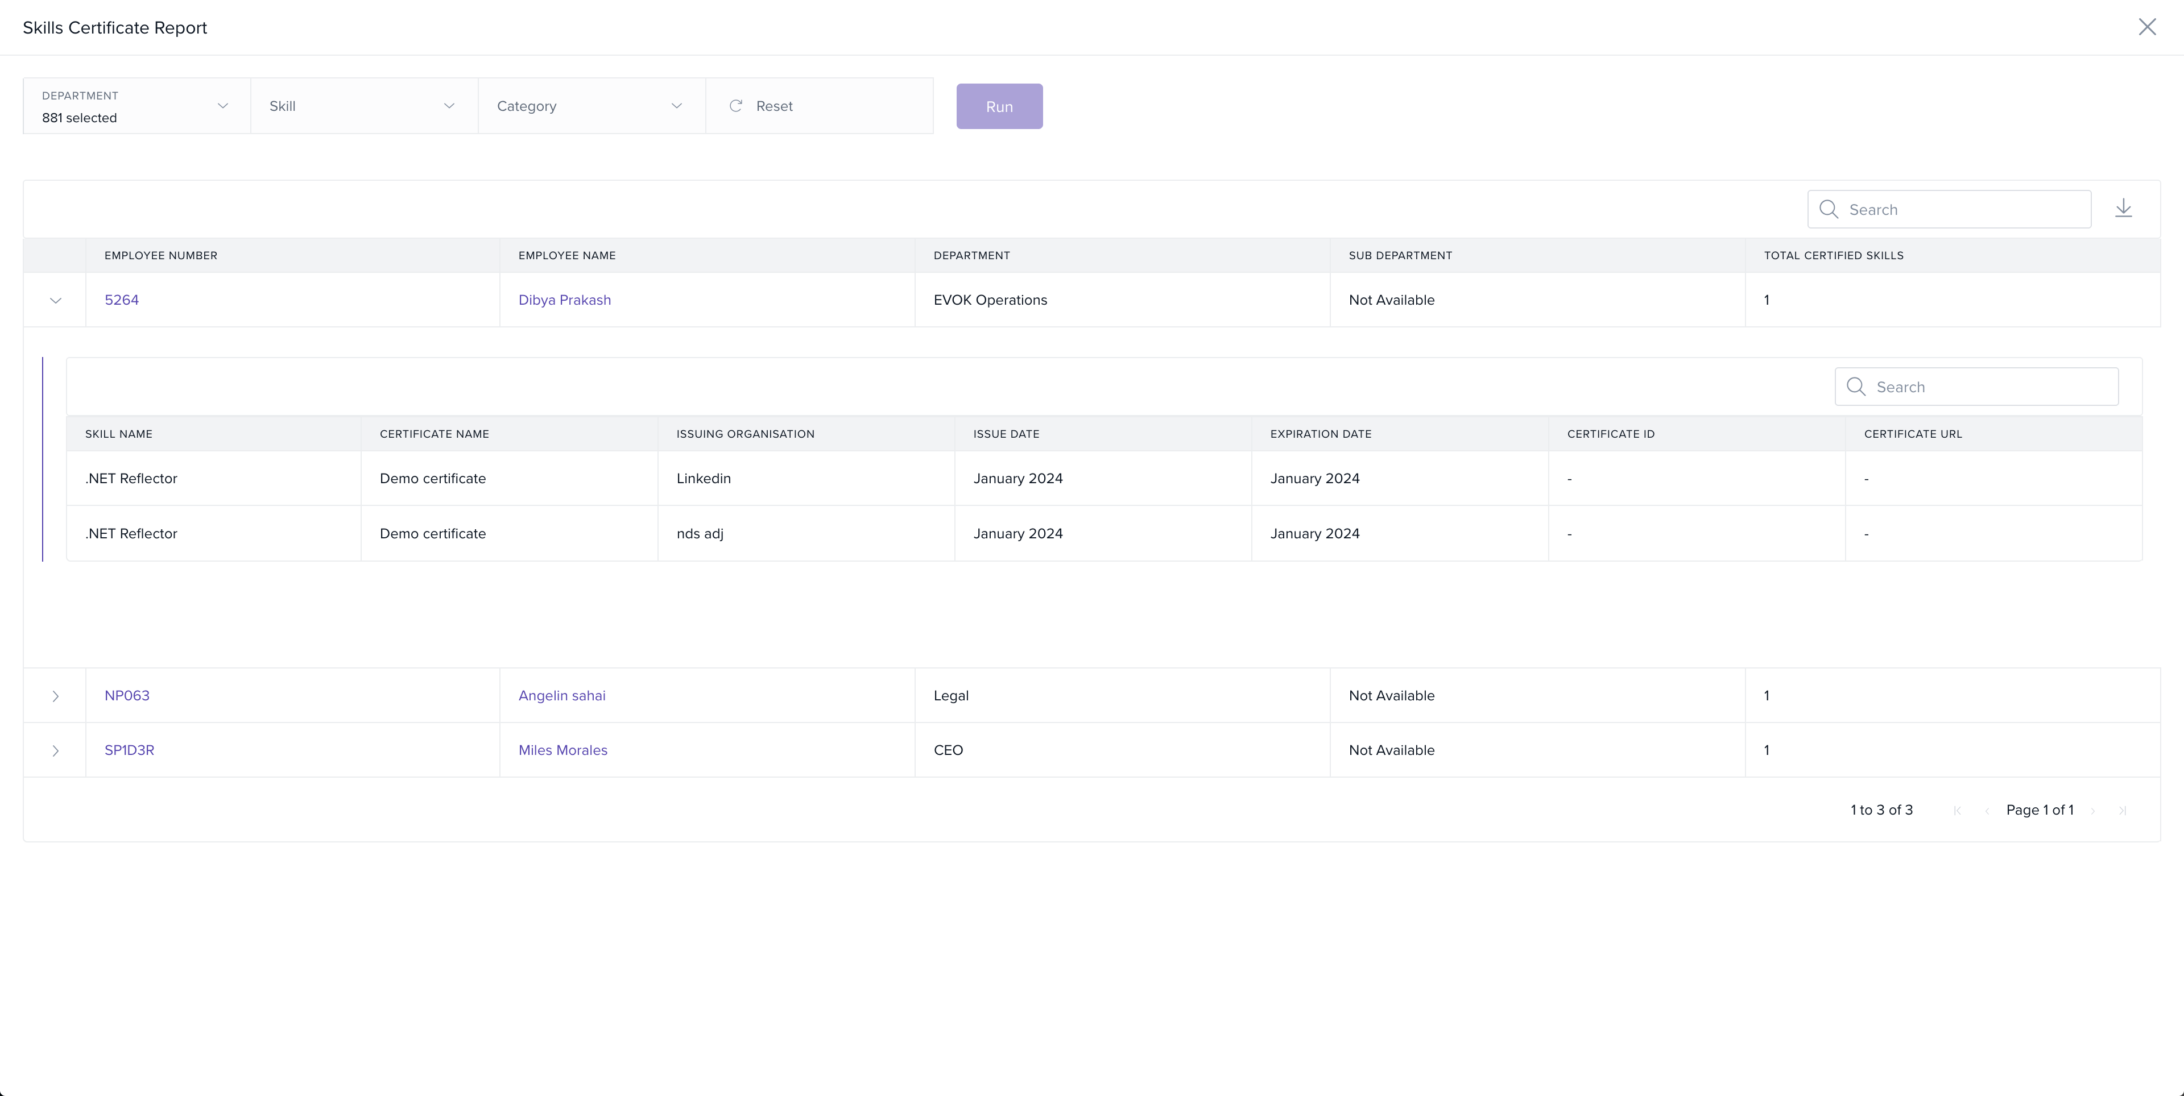The height and width of the screenshot is (1096, 2184).
Task: Click the Reset refresh icon
Action: [736, 106]
